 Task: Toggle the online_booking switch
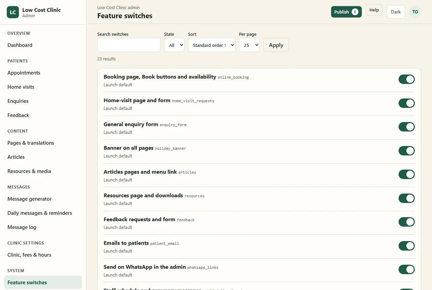pos(407,79)
